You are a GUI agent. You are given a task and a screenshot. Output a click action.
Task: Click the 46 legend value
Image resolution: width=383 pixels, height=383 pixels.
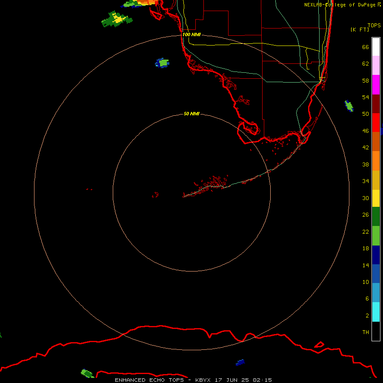tap(366, 131)
